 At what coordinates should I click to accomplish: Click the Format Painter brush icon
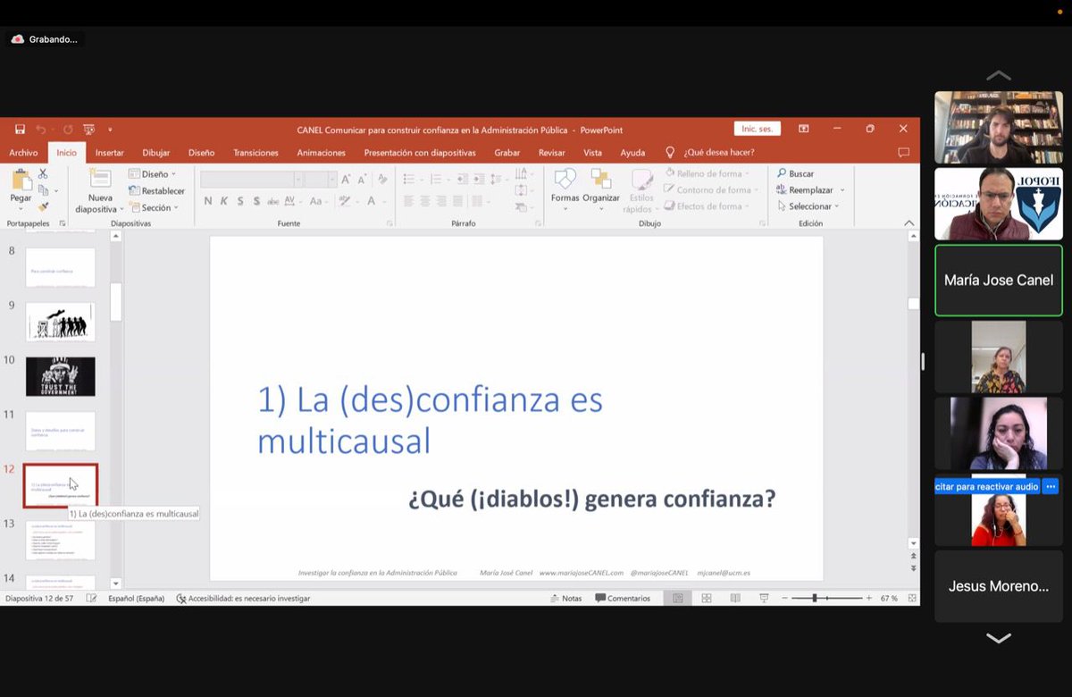43,206
